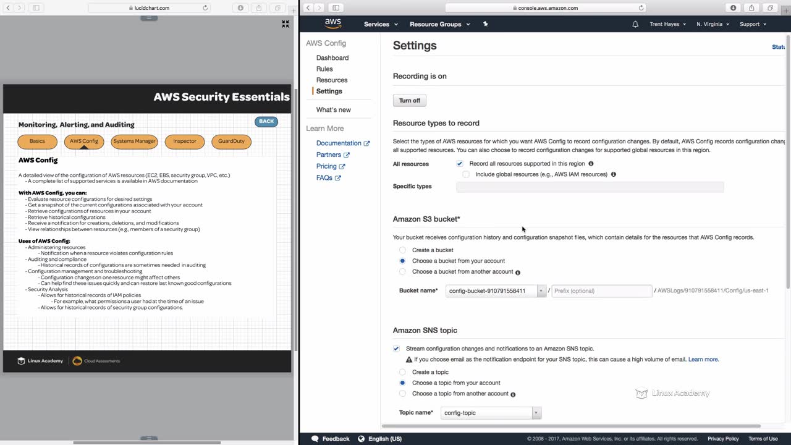Click the Prefix (optional) input field
The image size is (791, 445).
(601, 291)
